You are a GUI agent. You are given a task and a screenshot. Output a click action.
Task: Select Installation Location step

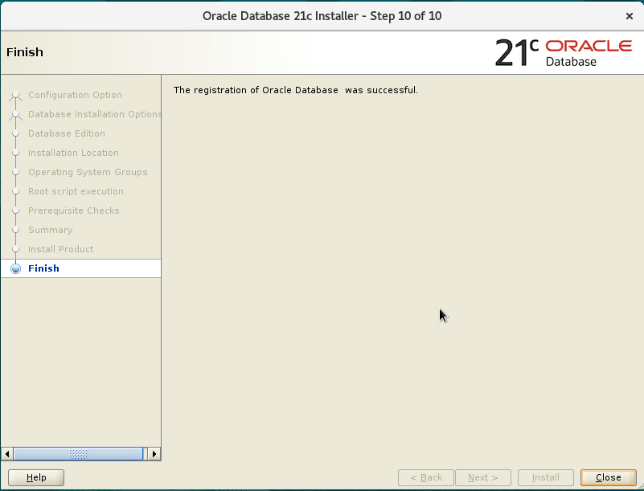73,153
